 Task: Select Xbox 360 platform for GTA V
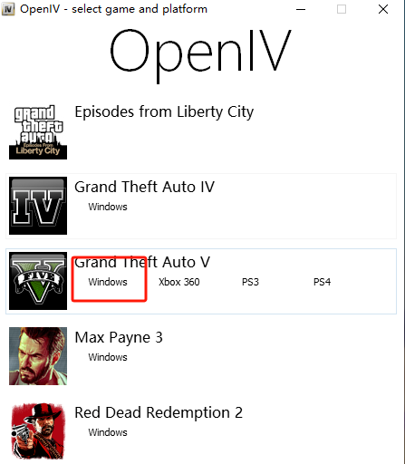pyautogui.click(x=179, y=282)
